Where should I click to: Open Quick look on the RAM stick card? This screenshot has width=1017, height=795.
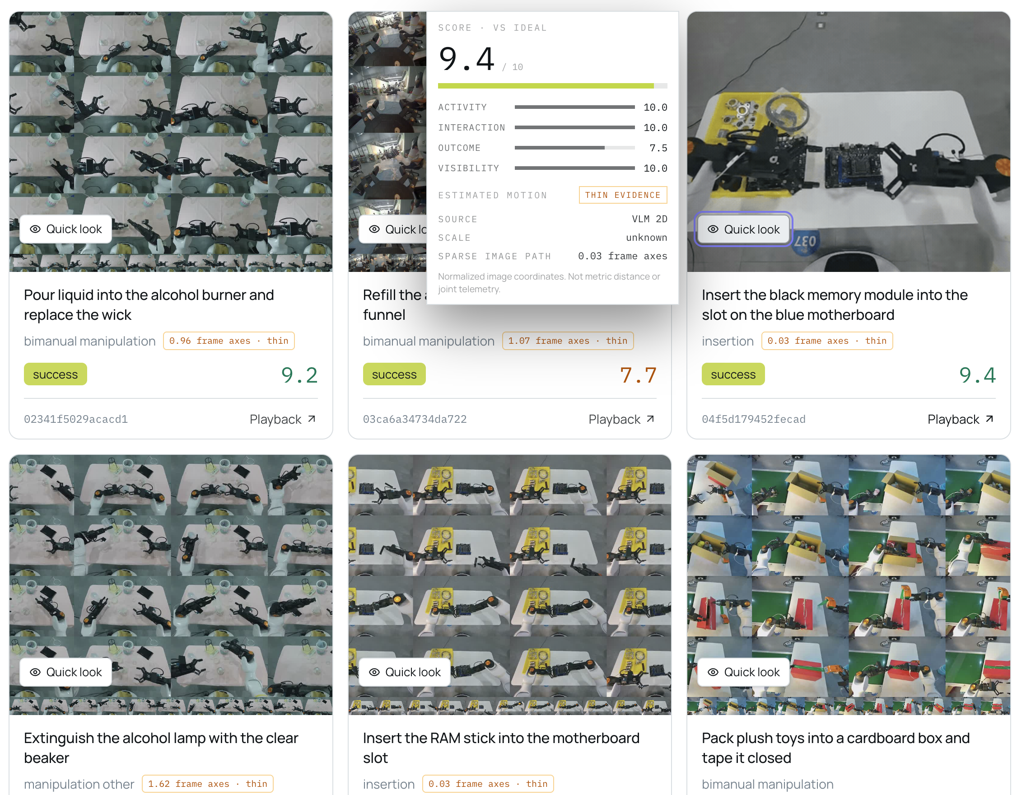[404, 672]
